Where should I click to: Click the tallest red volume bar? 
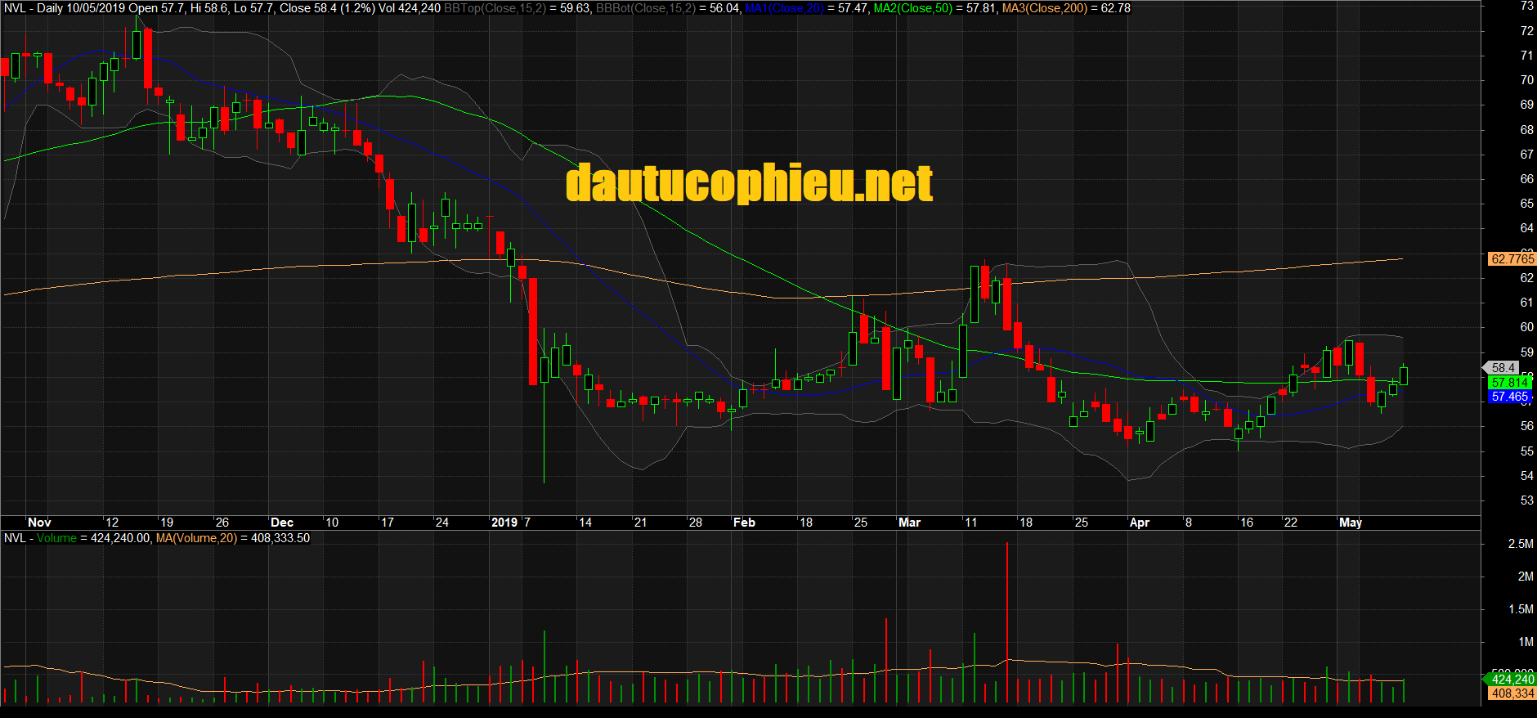click(1007, 622)
